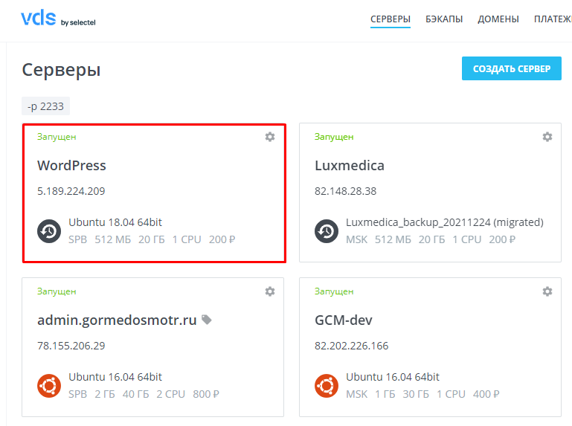This screenshot has height=426, width=572.
Task: Click the 30 ГБ disk value
Action: coord(416,394)
